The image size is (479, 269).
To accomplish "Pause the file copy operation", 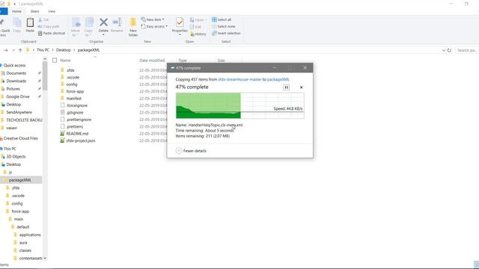I will pos(286,87).
